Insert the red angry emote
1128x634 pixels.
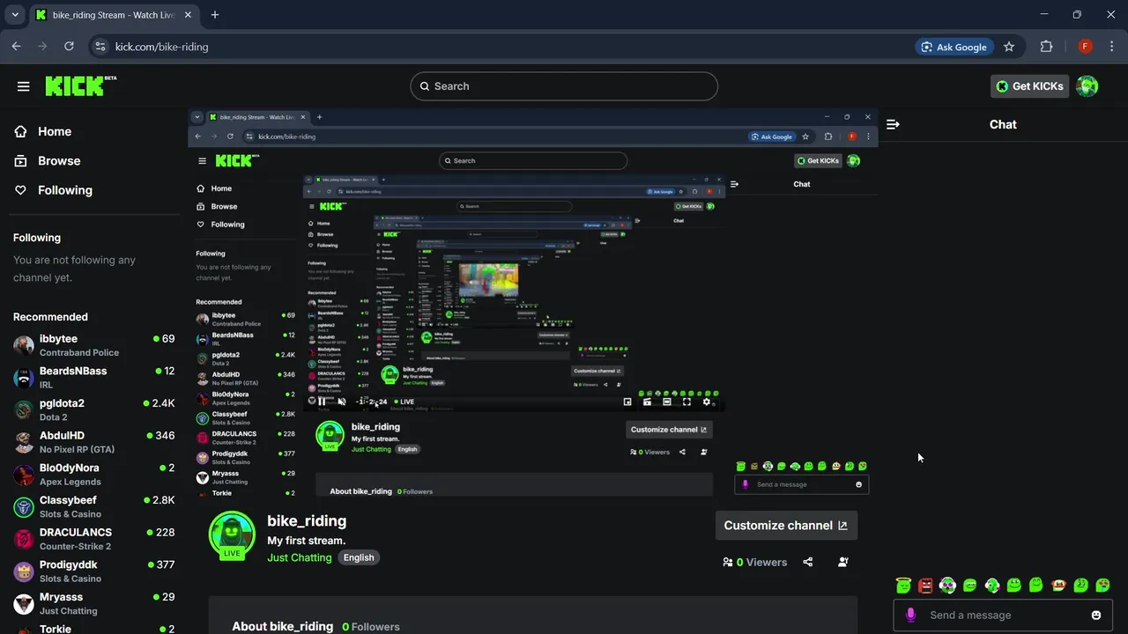click(925, 586)
